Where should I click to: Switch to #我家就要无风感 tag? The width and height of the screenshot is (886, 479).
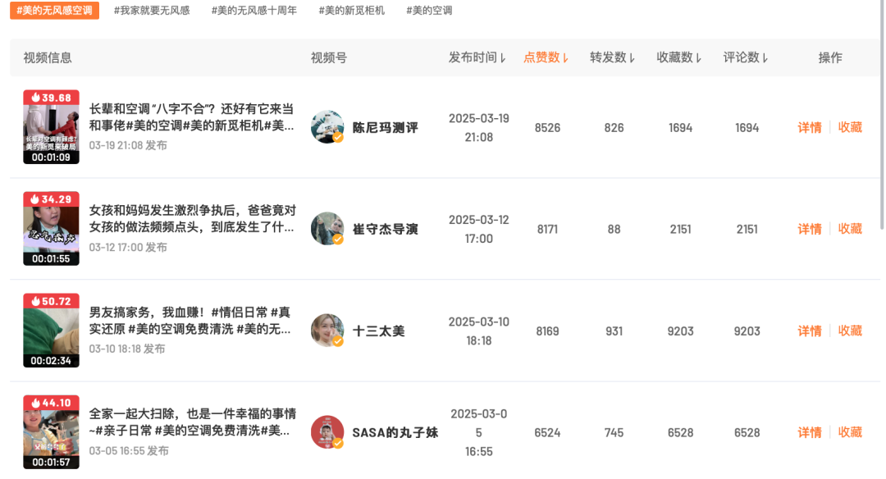152,11
